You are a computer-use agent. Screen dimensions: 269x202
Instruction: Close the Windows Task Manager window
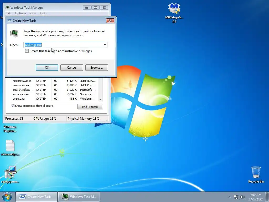click(x=104, y=8)
